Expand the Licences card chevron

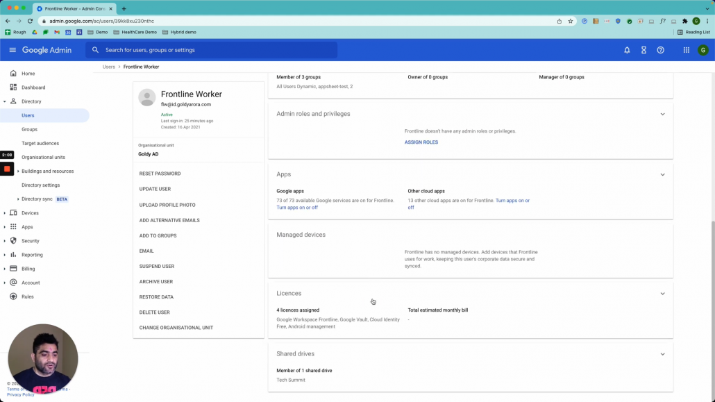[x=662, y=294]
